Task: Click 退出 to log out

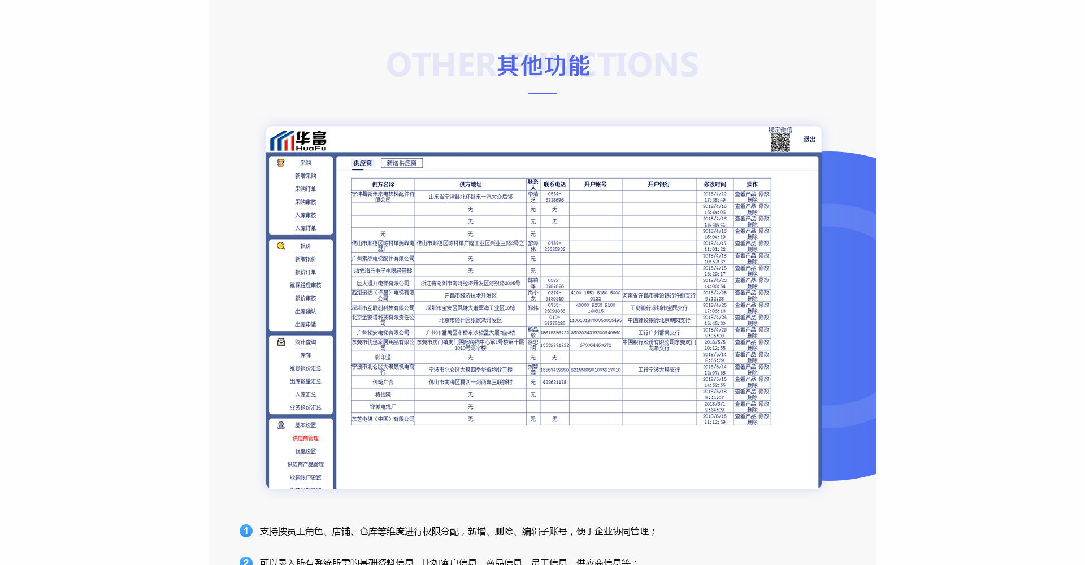Action: (809, 139)
